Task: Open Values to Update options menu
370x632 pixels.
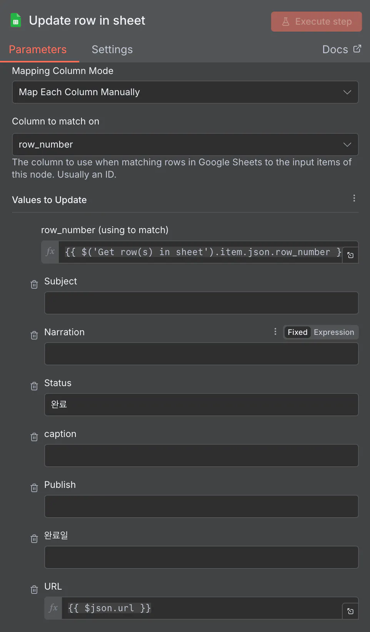Action: pyautogui.click(x=354, y=198)
